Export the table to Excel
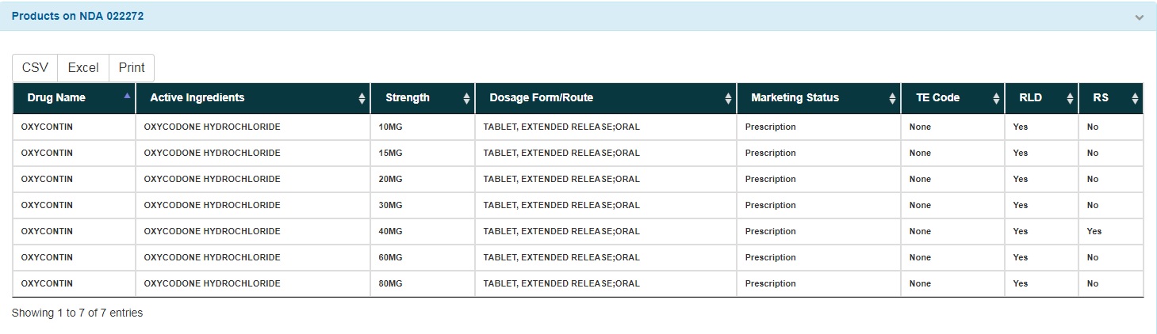 tap(83, 68)
